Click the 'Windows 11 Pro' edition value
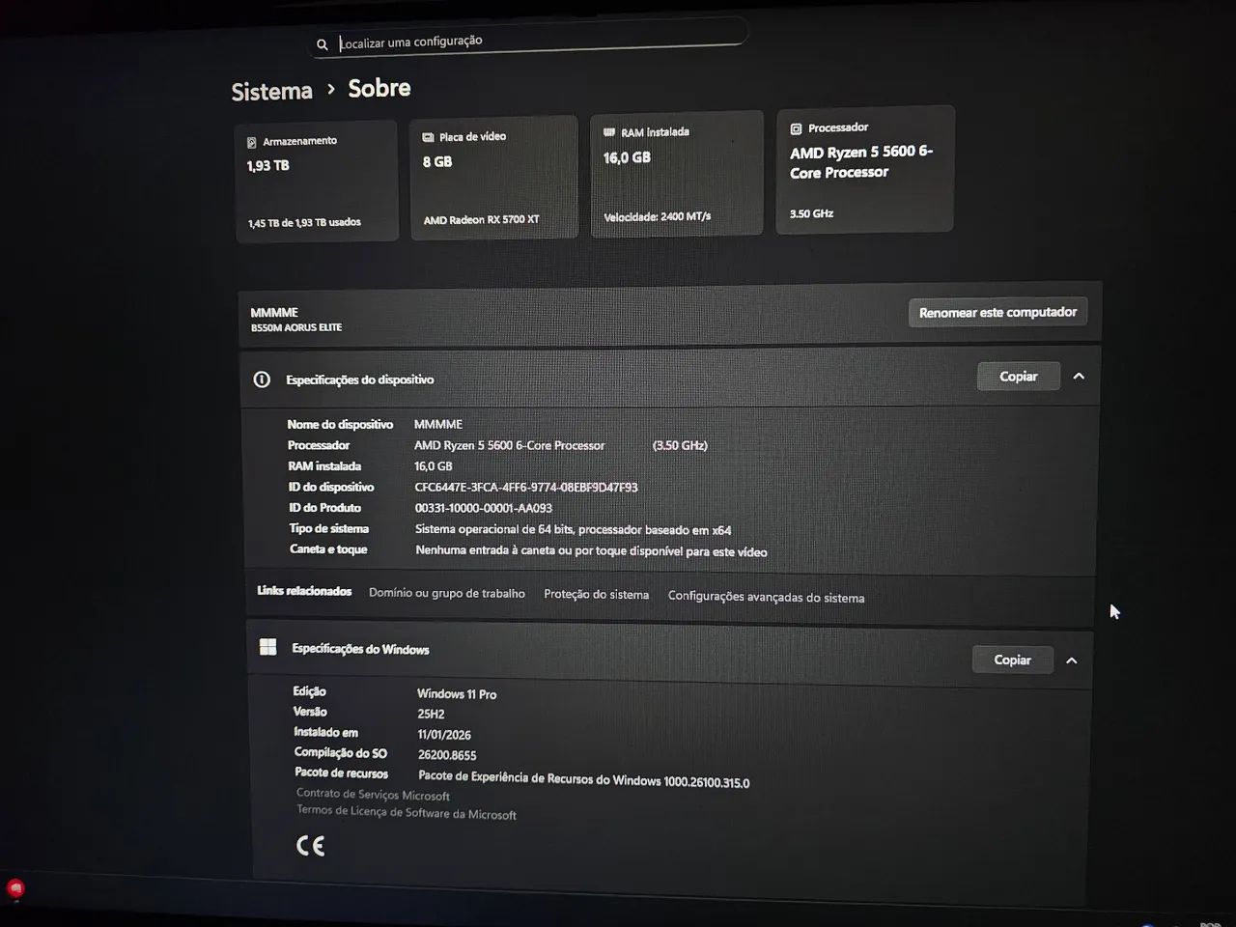 point(457,694)
